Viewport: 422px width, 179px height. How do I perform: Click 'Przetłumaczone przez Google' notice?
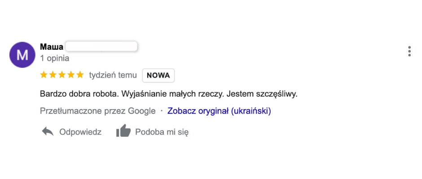pos(98,111)
